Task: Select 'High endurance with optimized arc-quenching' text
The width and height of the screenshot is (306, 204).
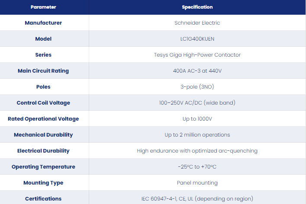Action: click(197, 150)
